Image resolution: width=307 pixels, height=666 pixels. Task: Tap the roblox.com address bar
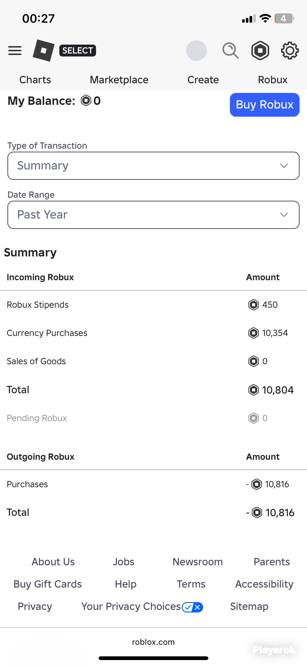pyautogui.click(x=153, y=642)
